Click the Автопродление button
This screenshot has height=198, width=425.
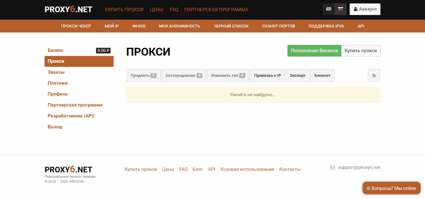coord(184,75)
